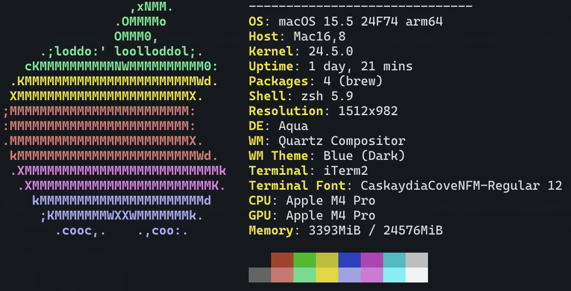
Task: Click the Uptime text line
Action: click(x=331, y=66)
